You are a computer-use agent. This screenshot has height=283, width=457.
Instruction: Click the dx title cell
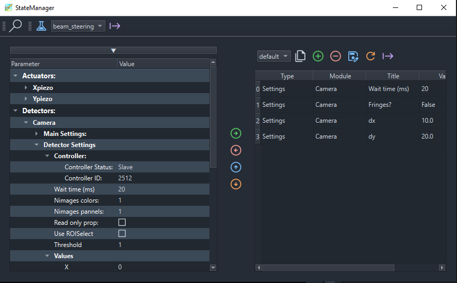click(x=393, y=121)
